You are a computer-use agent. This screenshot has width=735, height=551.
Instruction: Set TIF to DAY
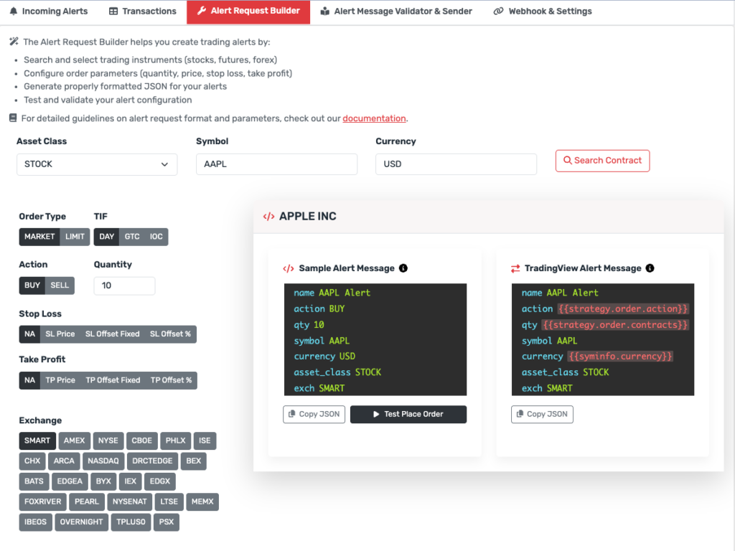tap(107, 237)
